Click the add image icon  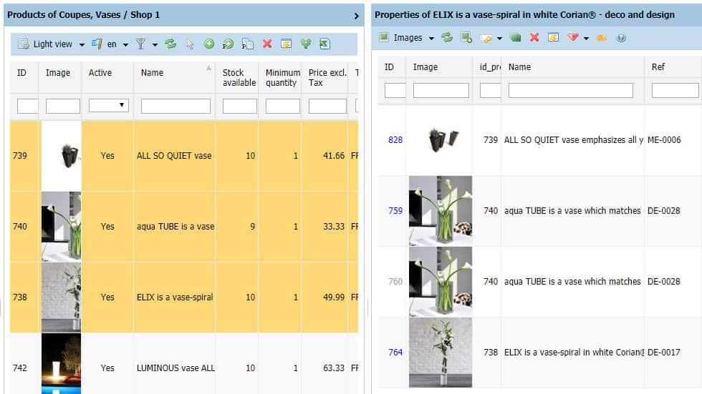[466, 38]
